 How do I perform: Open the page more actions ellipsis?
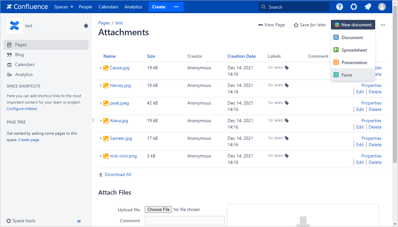[x=383, y=25]
